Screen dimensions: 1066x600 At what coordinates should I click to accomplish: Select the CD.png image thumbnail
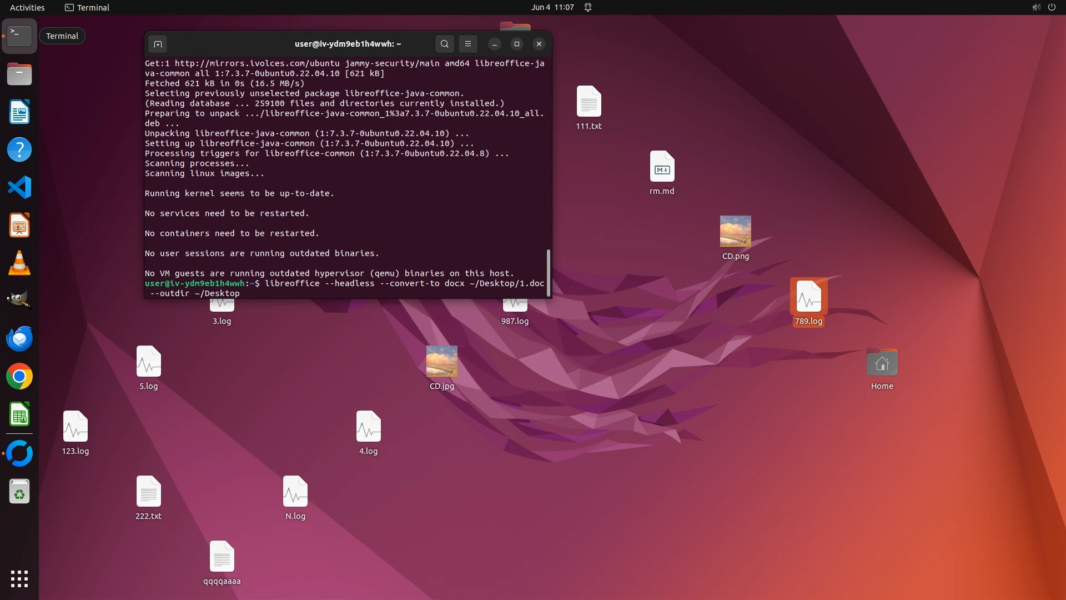click(x=735, y=231)
